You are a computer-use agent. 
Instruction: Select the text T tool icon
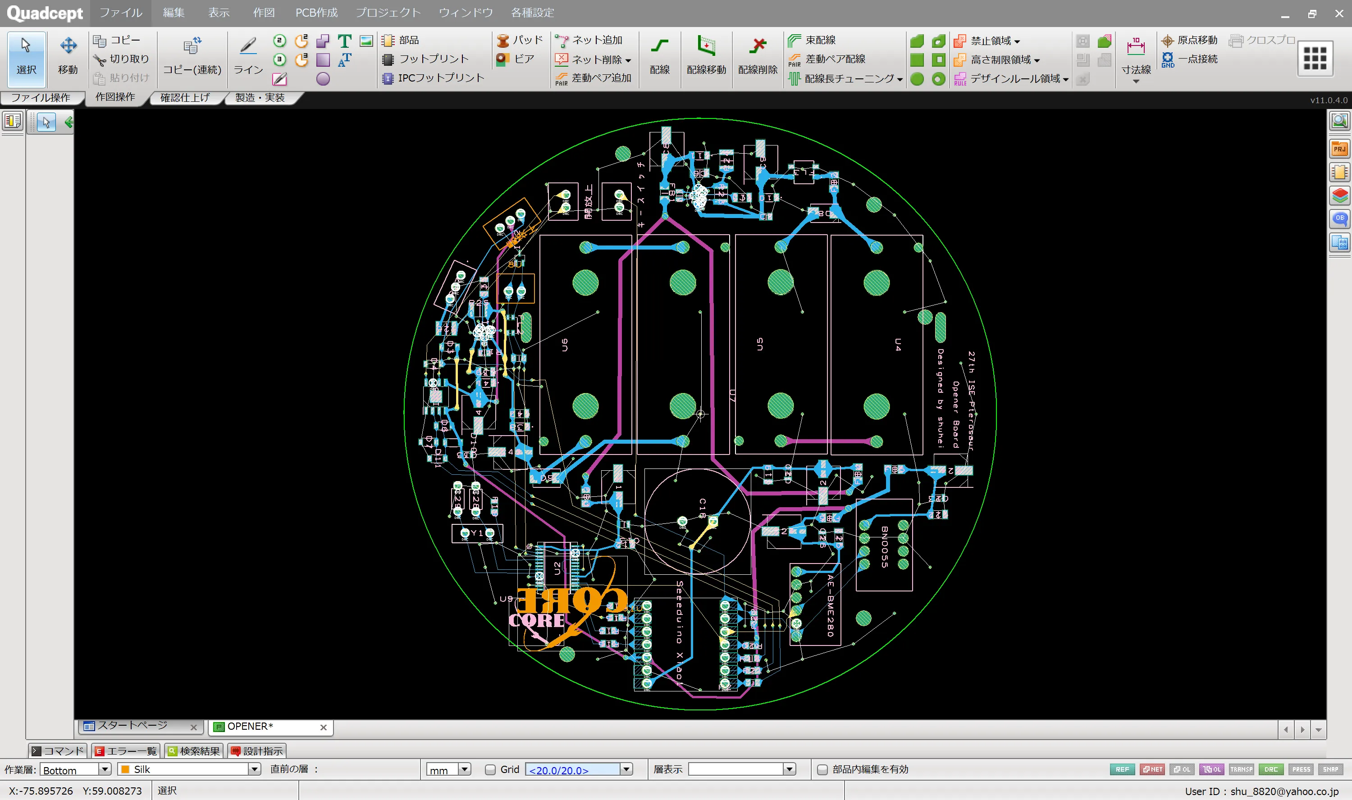click(345, 41)
